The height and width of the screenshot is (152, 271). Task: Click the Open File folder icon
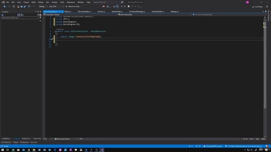pyautogui.click(x=18, y=7)
